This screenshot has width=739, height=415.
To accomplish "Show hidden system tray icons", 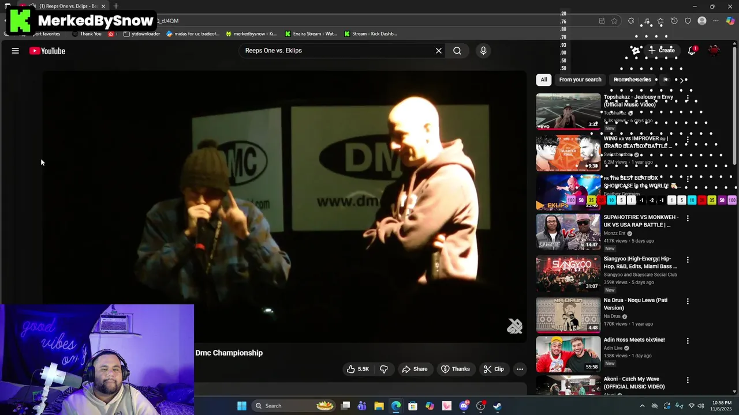I will tap(642, 406).
